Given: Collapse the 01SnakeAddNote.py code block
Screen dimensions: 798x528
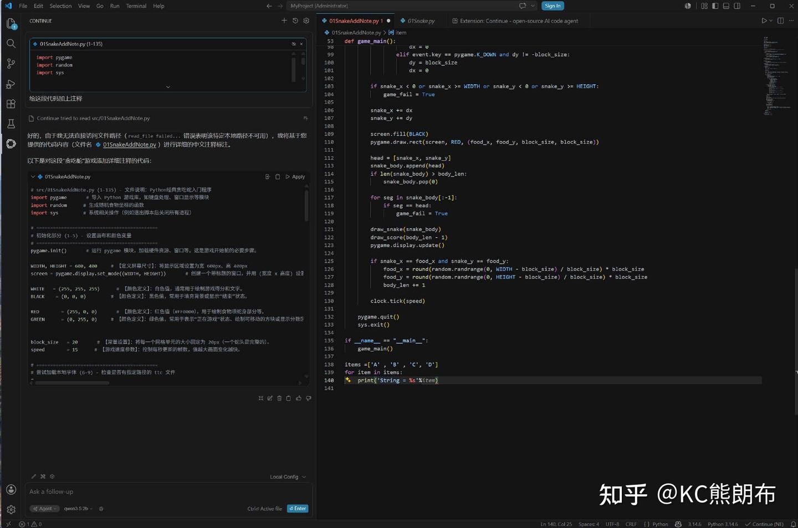Looking at the screenshot, I should point(33,177).
